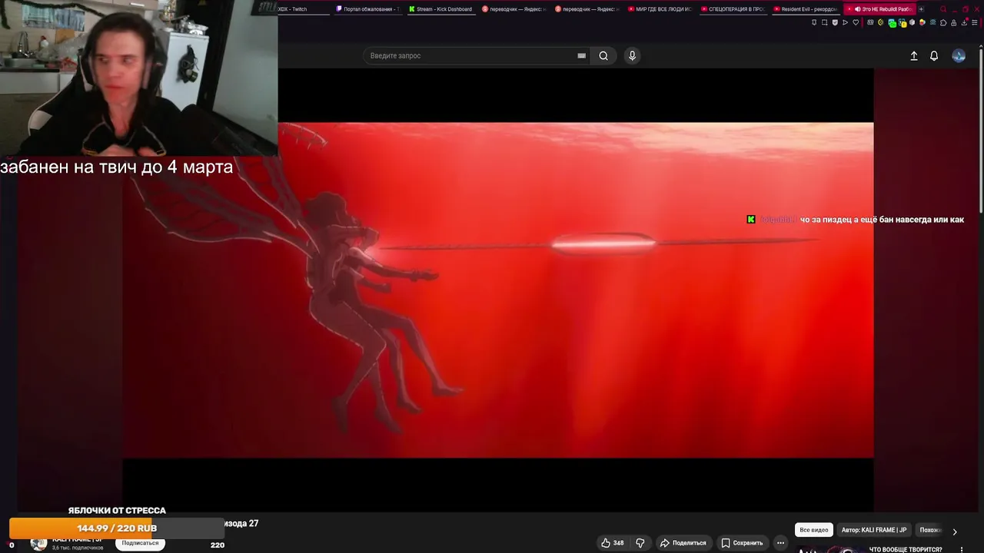
Task: Open the puzzle-piece extensions icon
Action: pos(943,22)
